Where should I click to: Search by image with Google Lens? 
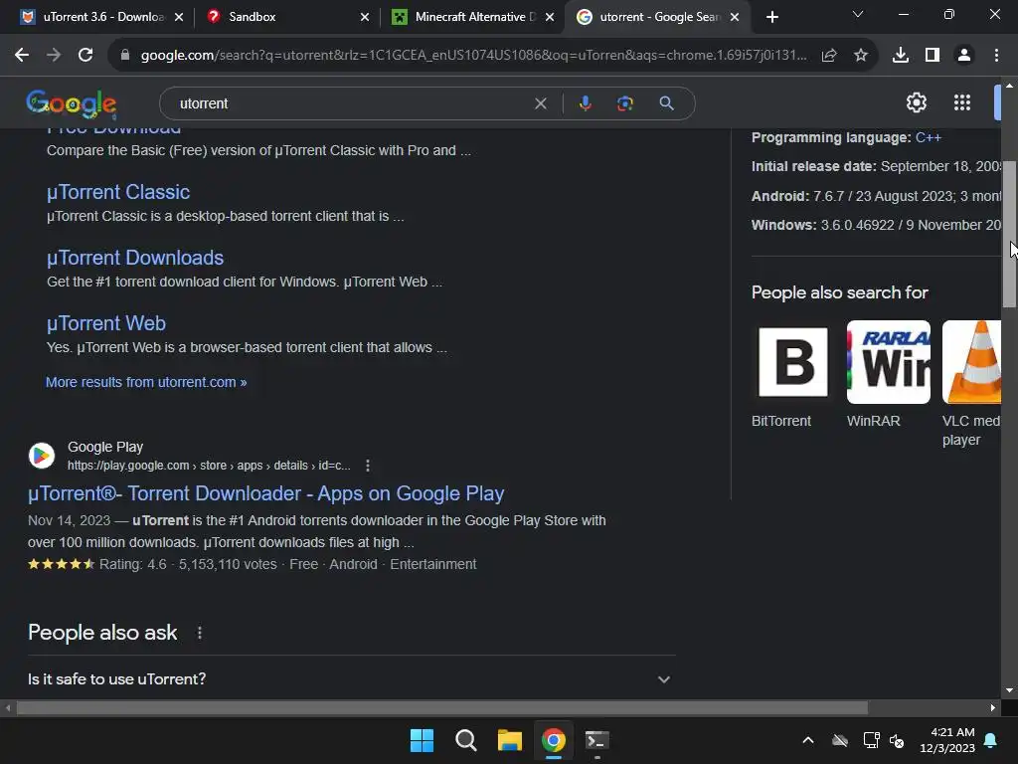625,103
